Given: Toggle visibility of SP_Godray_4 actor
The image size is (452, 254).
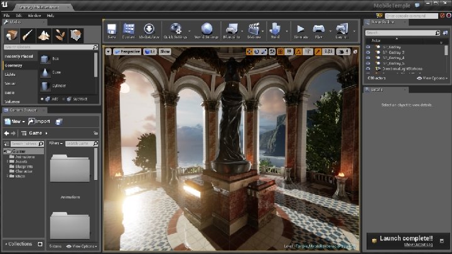Looking at the screenshot, I should tap(368, 58).
